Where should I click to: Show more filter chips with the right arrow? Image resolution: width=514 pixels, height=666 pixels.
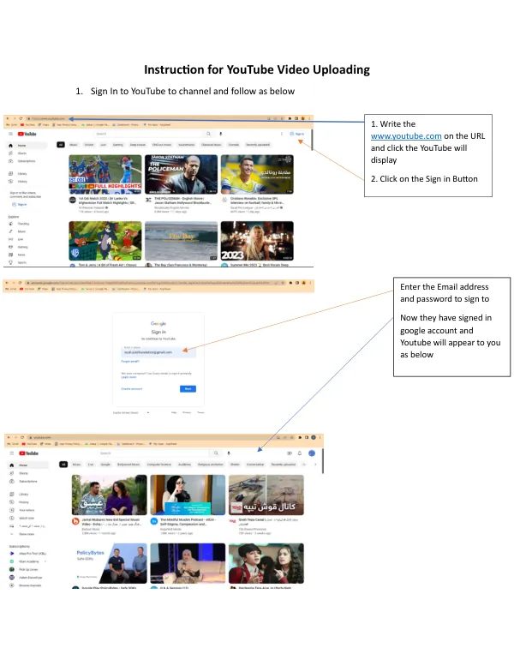pyautogui.click(x=315, y=465)
